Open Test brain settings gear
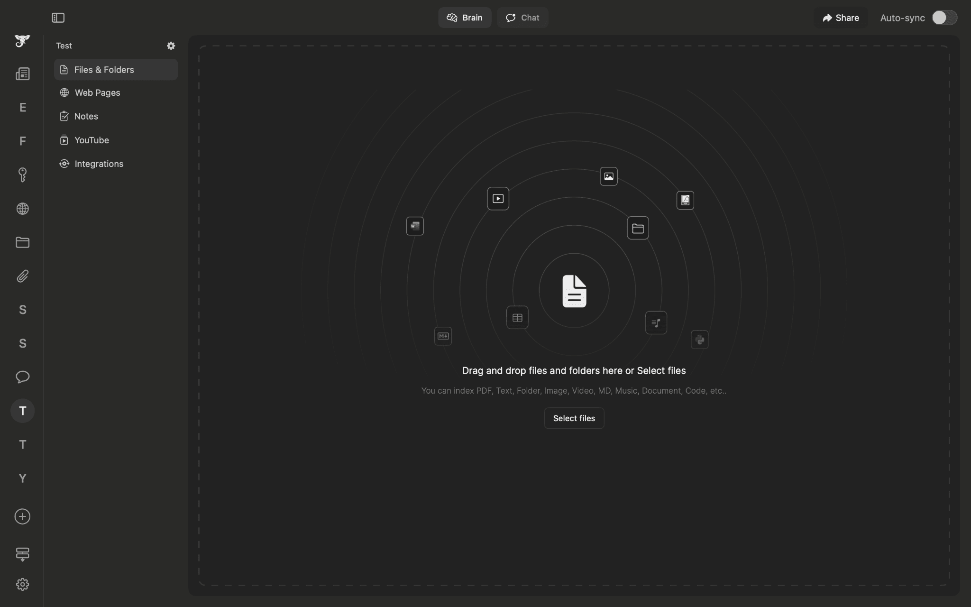The width and height of the screenshot is (971, 607). coord(171,46)
